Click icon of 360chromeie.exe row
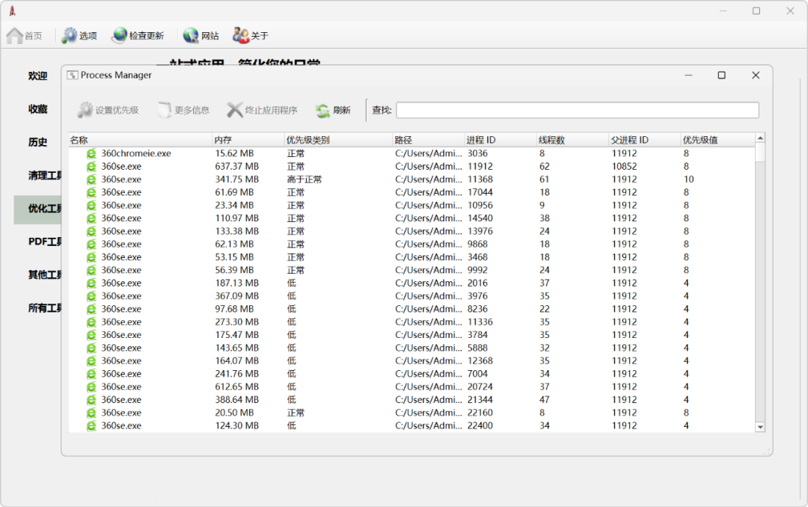Screen dimensions: 808x507 point(91,153)
